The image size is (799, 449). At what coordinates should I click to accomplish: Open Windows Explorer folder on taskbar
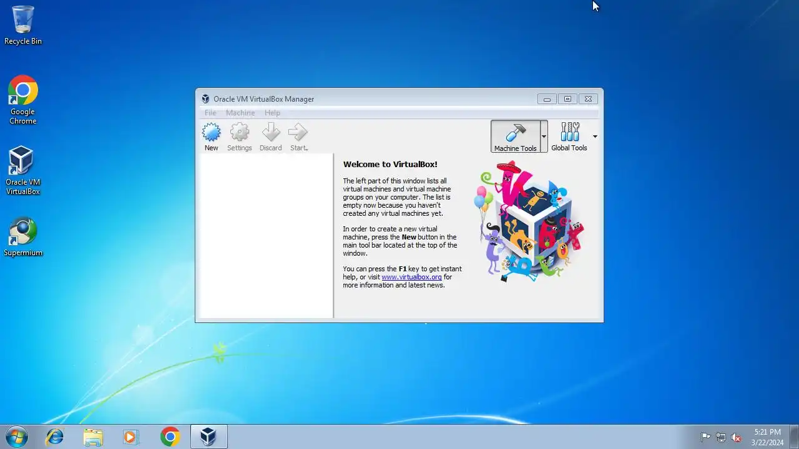click(x=93, y=437)
